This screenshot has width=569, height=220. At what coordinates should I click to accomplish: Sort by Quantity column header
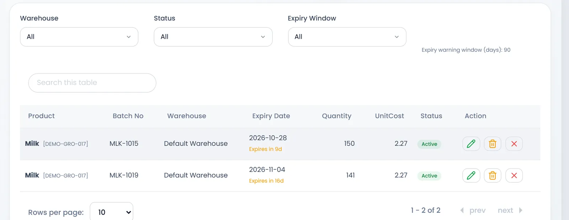[x=336, y=116]
